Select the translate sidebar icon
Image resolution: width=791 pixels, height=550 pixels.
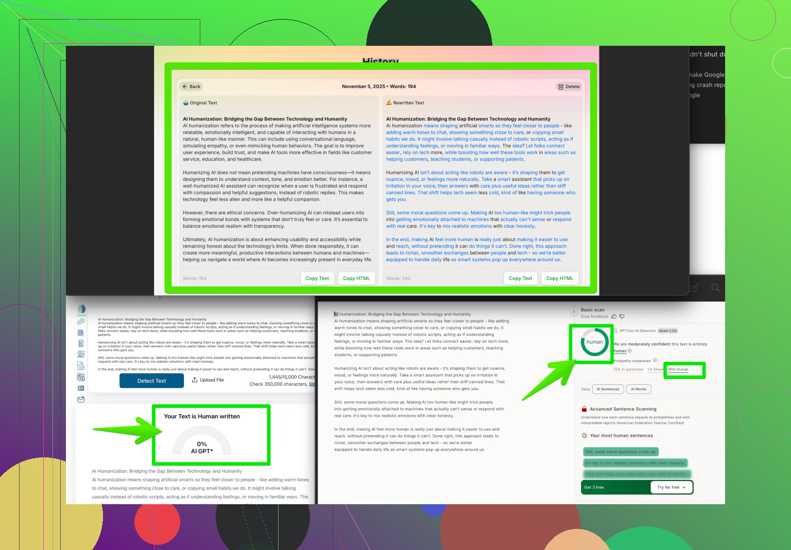[81, 377]
